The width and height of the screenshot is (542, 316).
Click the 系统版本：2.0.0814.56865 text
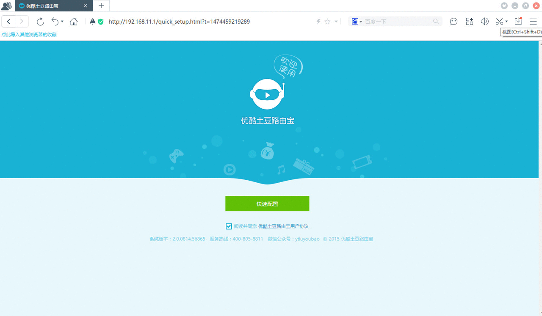(x=177, y=239)
